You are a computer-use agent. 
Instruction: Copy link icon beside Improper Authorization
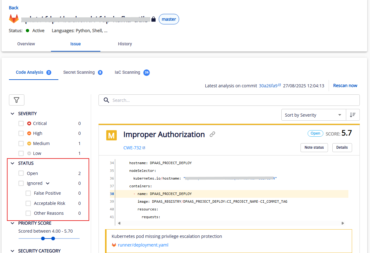pos(212,134)
